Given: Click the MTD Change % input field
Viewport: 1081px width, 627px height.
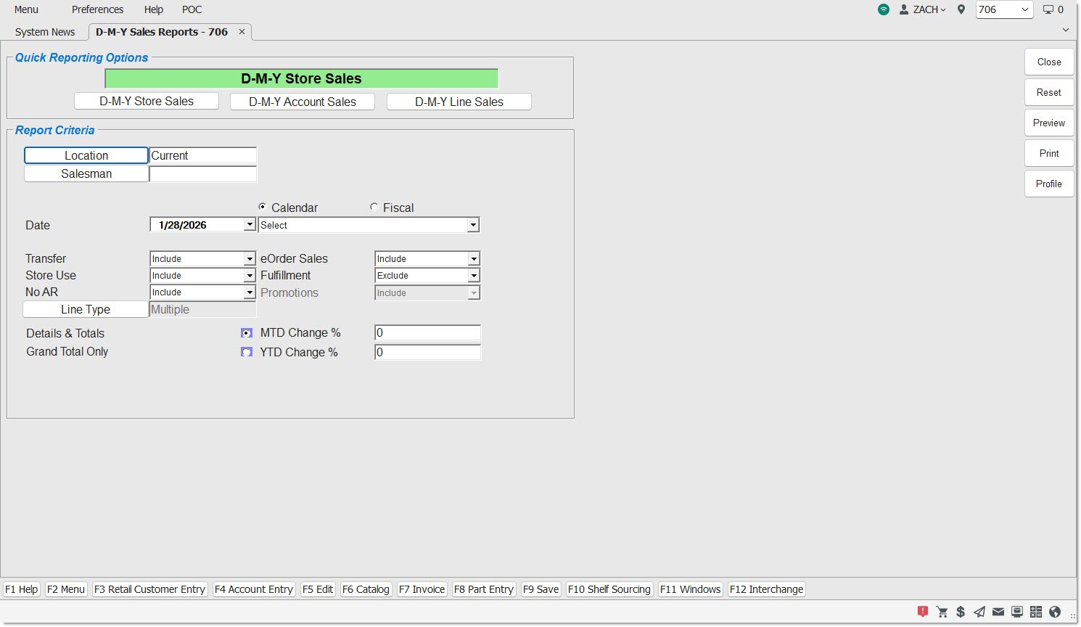Looking at the screenshot, I should click(x=427, y=333).
